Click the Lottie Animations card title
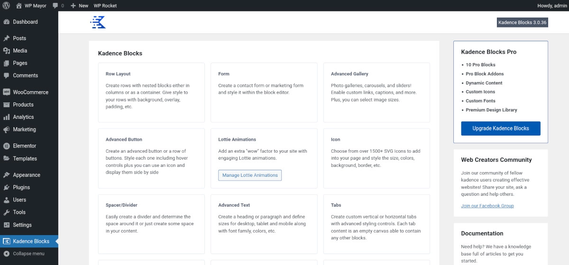 [x=237, y=140]
